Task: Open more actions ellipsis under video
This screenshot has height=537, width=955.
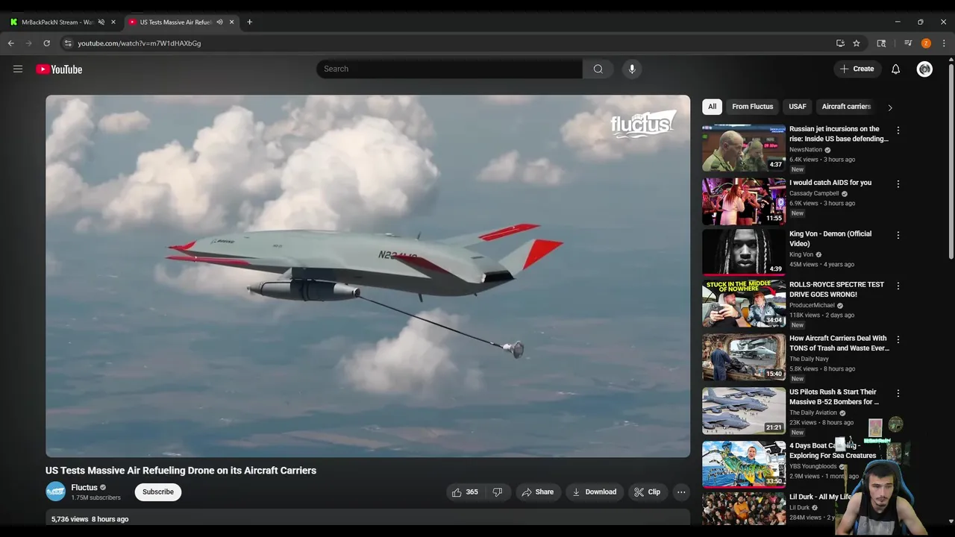Action: click(681, 492)
